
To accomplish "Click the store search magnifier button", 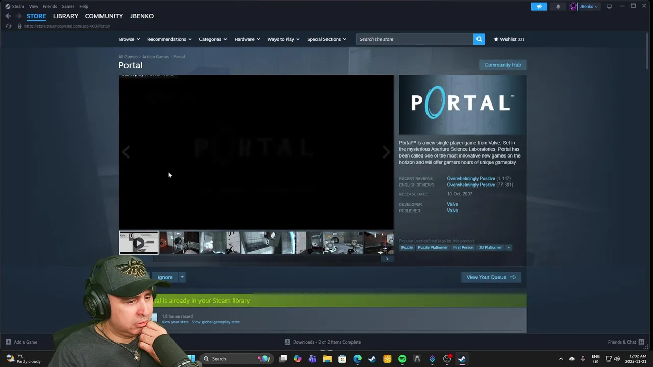I will [479, 39].
